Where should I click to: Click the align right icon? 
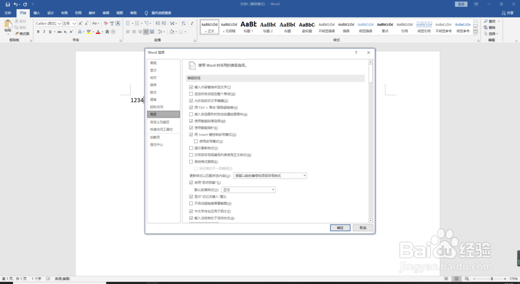(140, 32)
